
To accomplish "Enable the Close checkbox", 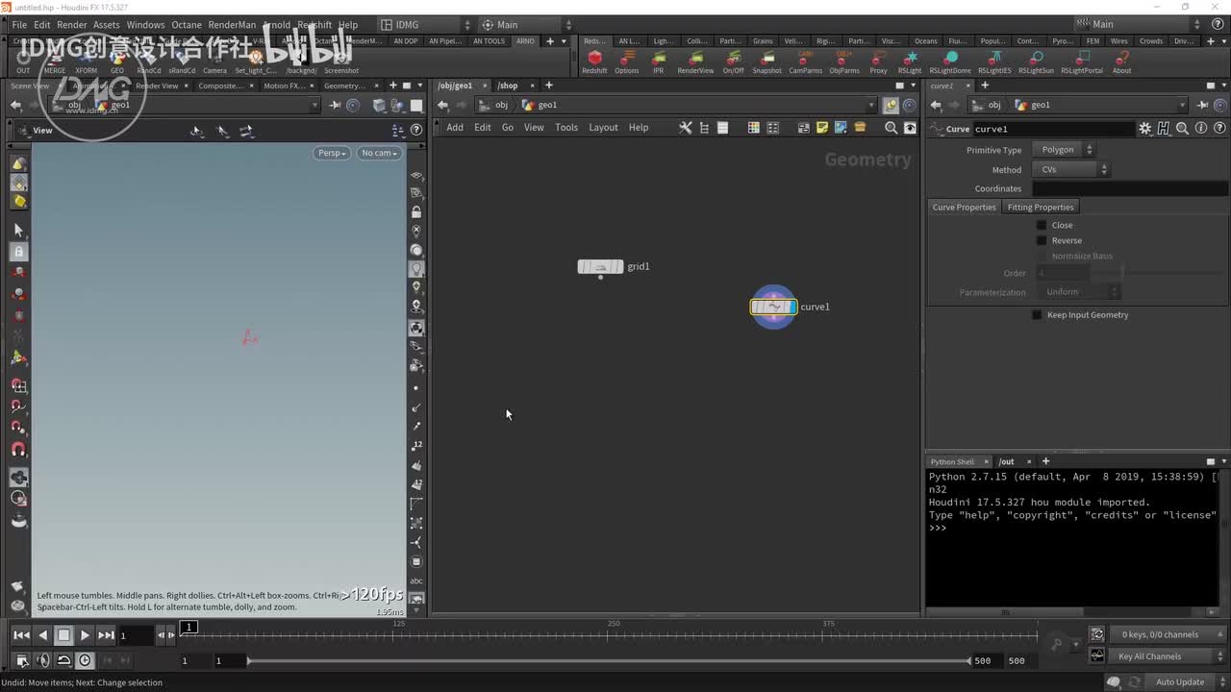I will click(x=1042, y=225).
